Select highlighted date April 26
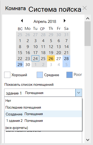 [51, 58]
